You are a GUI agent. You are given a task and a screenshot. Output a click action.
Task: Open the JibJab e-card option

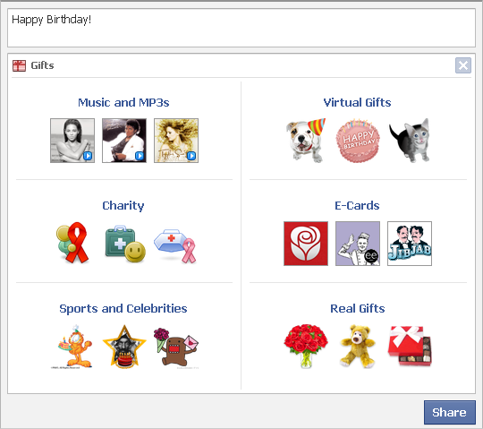(x=410, y=244)
